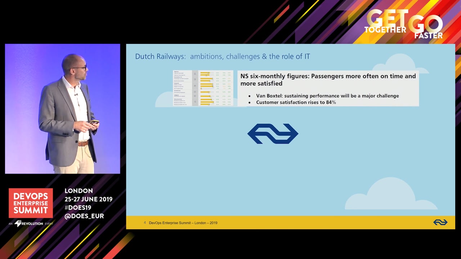Open the speaker video thumbnail
Viewport: 461px width, 259px height.
point(63,109)
